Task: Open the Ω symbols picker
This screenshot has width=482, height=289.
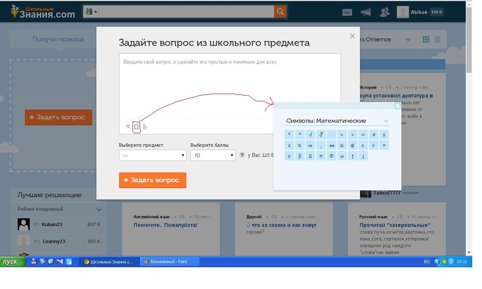Action: (136, 127)
